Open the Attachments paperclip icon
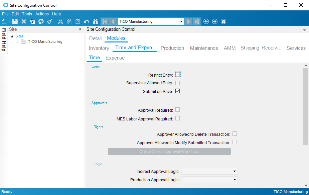This screenshot has width=309, height=195. (x=32, y=21)
